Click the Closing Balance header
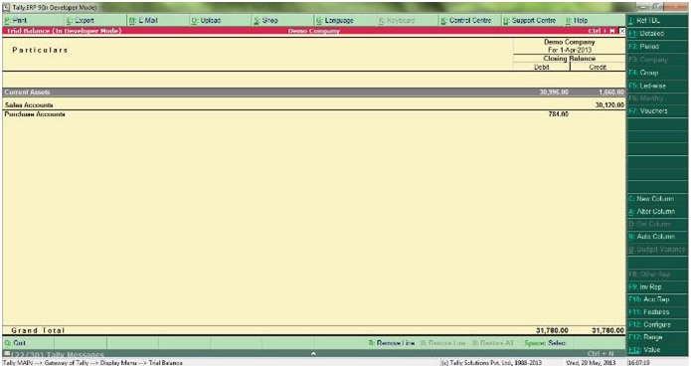691x368 pixels. click(569, 59)
